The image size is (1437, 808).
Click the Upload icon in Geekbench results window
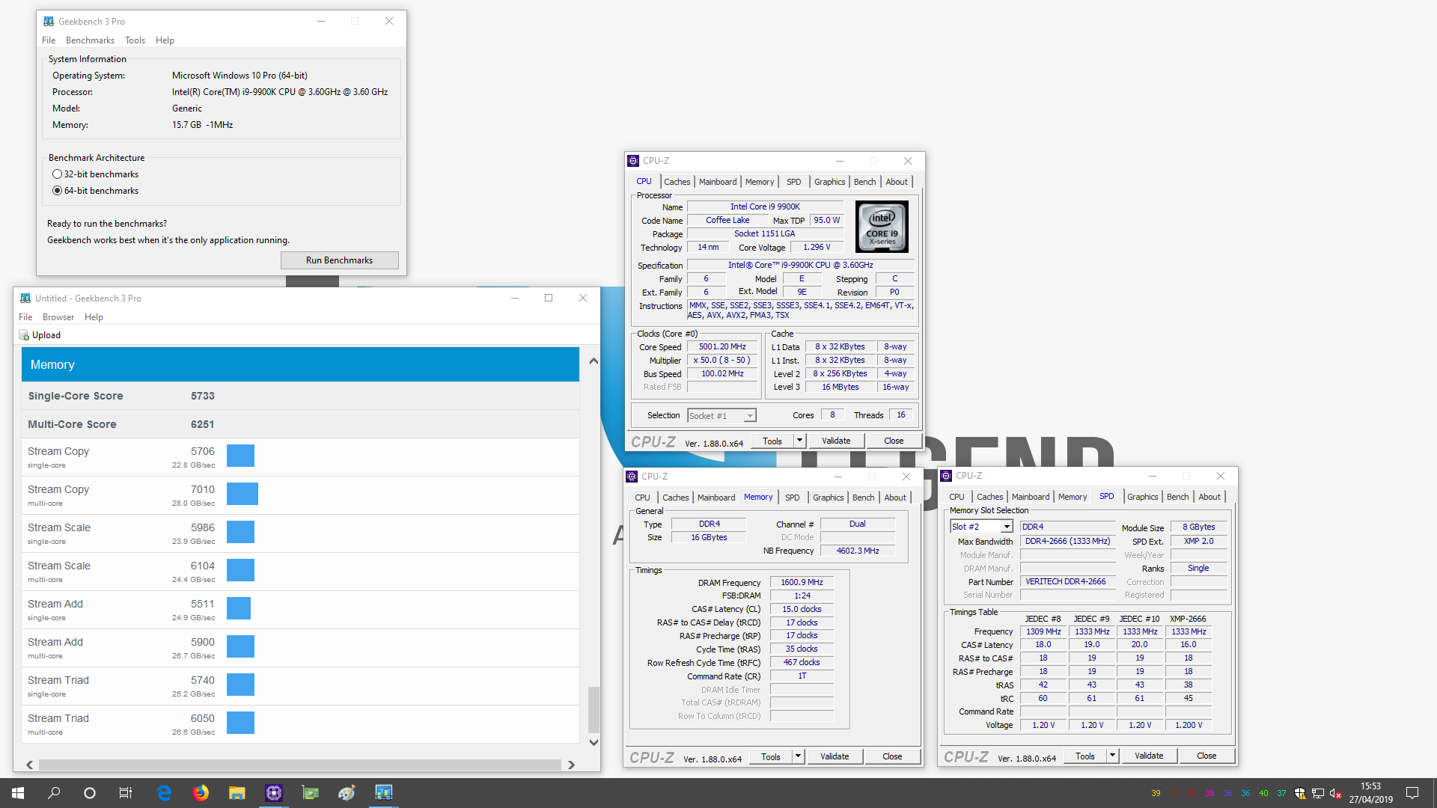24,335
